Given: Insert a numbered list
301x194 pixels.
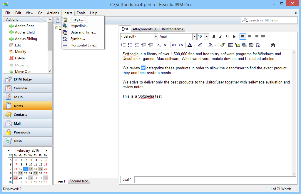Looking at the screenshot, I should coord(123,45).
